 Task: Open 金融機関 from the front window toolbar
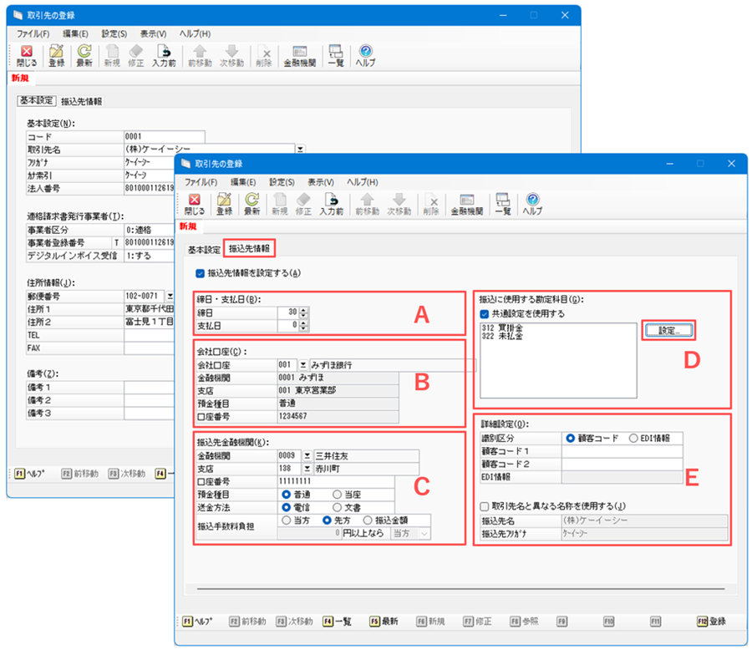pyautogui.click(x=466, y=203)
